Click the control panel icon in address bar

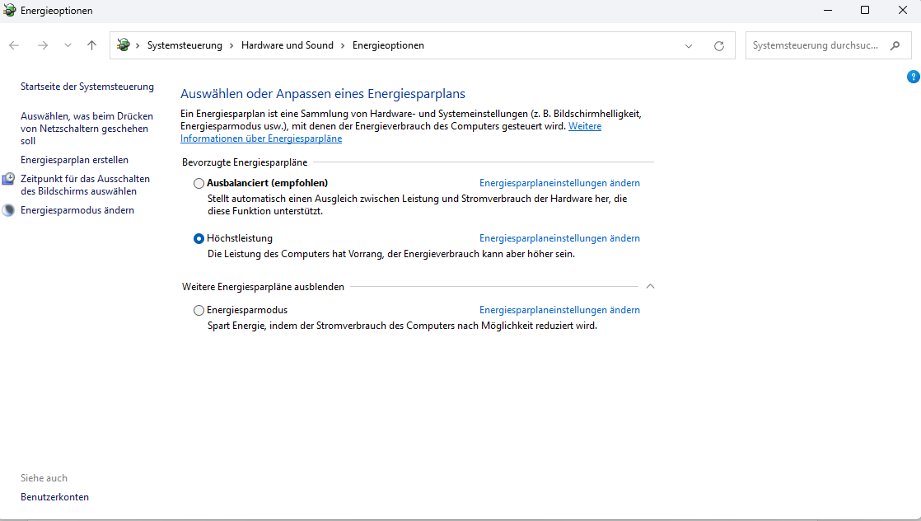pyautogui.click(x=124, y=45)
